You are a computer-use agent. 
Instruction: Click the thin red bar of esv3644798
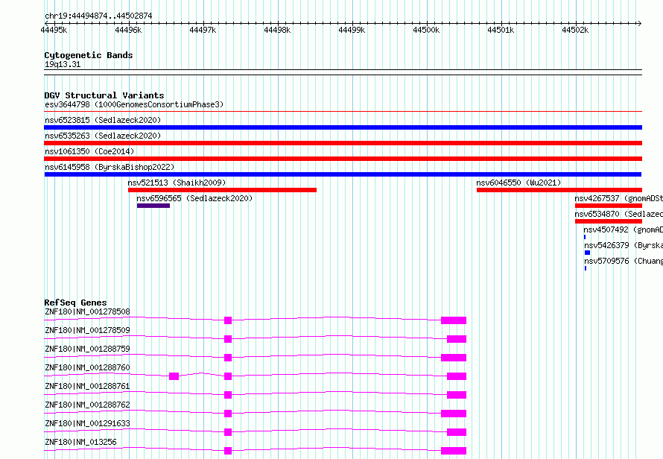coord(343,111)
